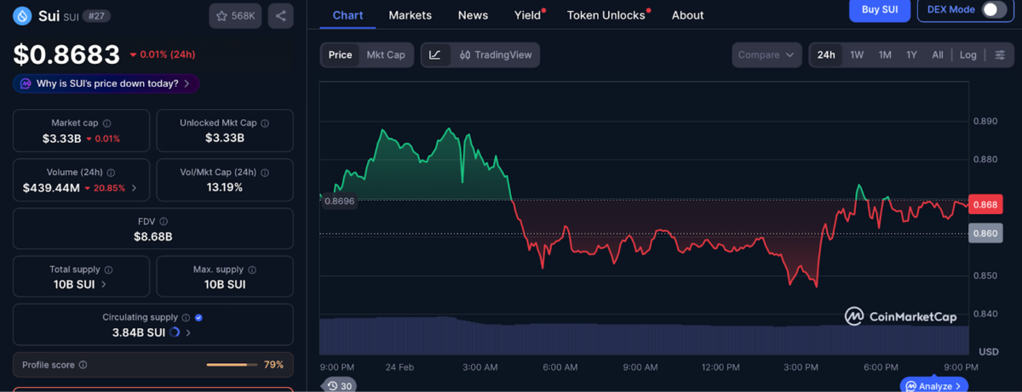The height and width of the screenshot is (392, 1022).
Task: Open the TradingView candlestick chart view
Action: [x=496, y=54]
